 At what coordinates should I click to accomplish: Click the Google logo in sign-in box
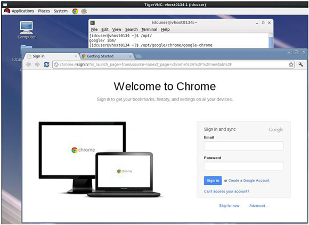tap(276, 130)
